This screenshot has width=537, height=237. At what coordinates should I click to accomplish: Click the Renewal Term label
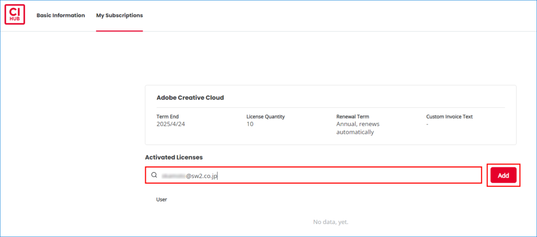tap(353, 117)
